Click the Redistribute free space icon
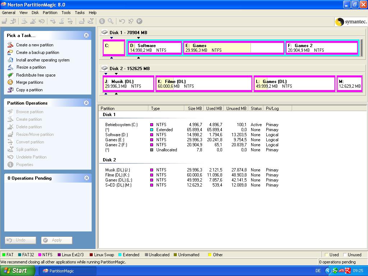 (x=10, y=75)
